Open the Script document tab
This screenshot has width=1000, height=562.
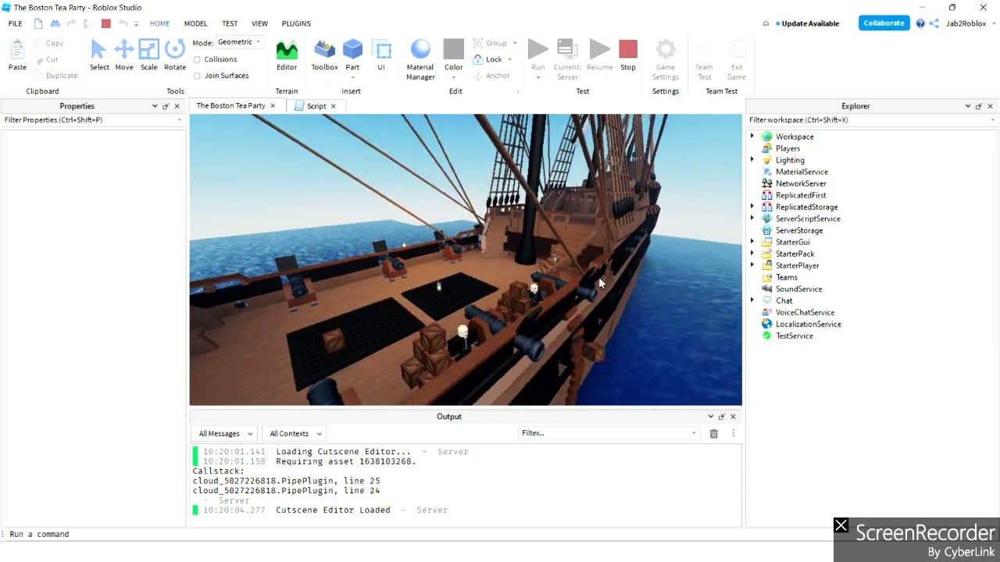[316, 106]
